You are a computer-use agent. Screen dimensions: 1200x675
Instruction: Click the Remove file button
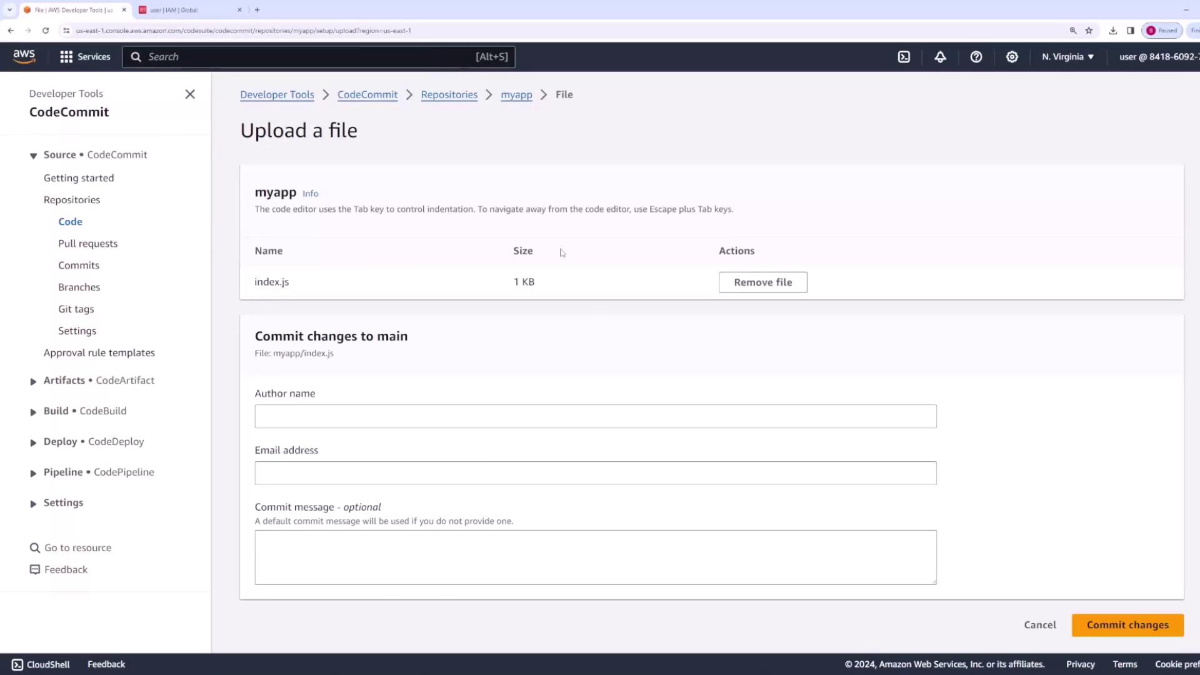(762, 282)
